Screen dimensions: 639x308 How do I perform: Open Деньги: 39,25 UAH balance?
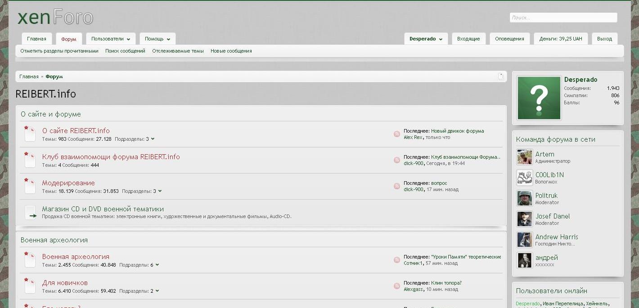coord(561,39)
